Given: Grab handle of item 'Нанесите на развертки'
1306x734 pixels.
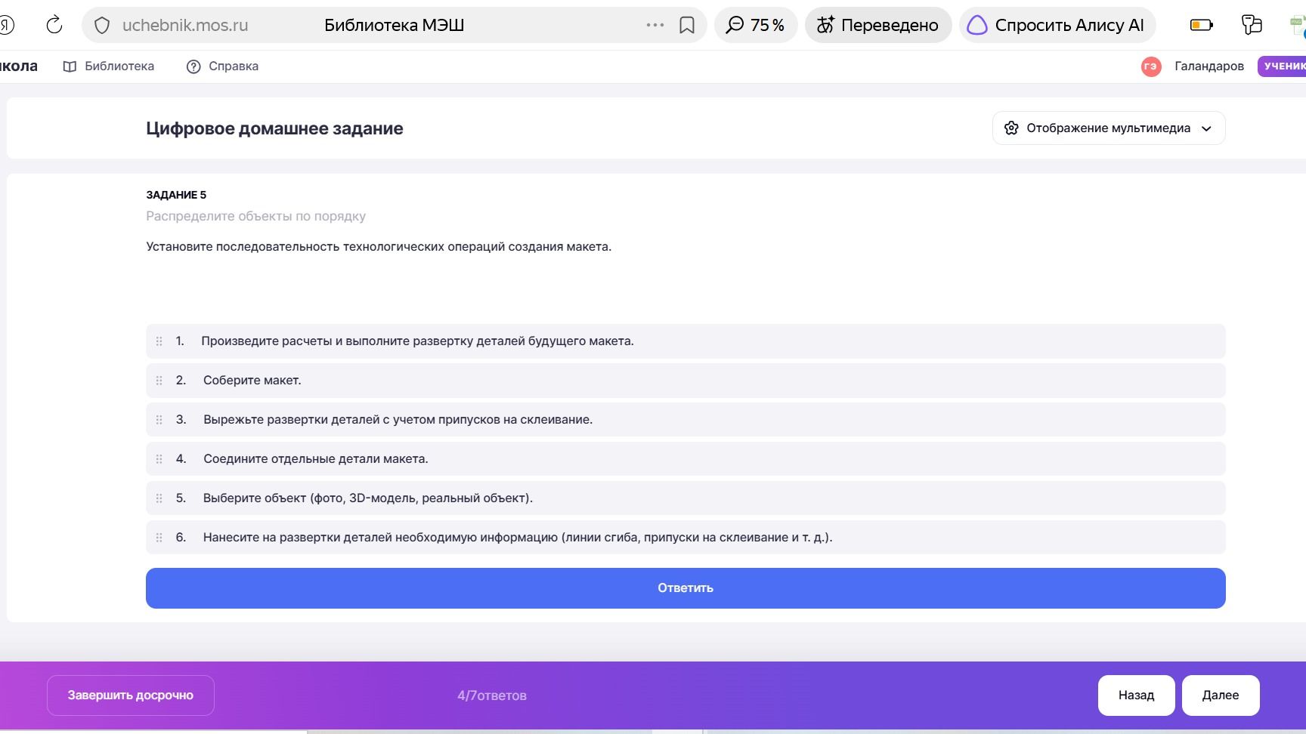Looking at the screenshot, I should (x=159, y=538).
